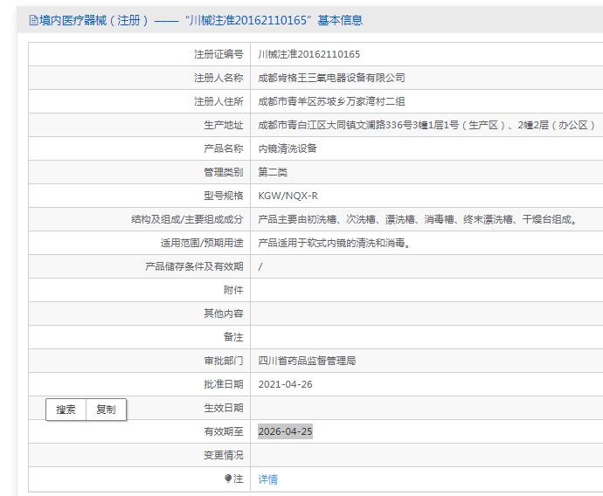
Task: Click the 复制 popup button
Action: [x=106, y=410]
